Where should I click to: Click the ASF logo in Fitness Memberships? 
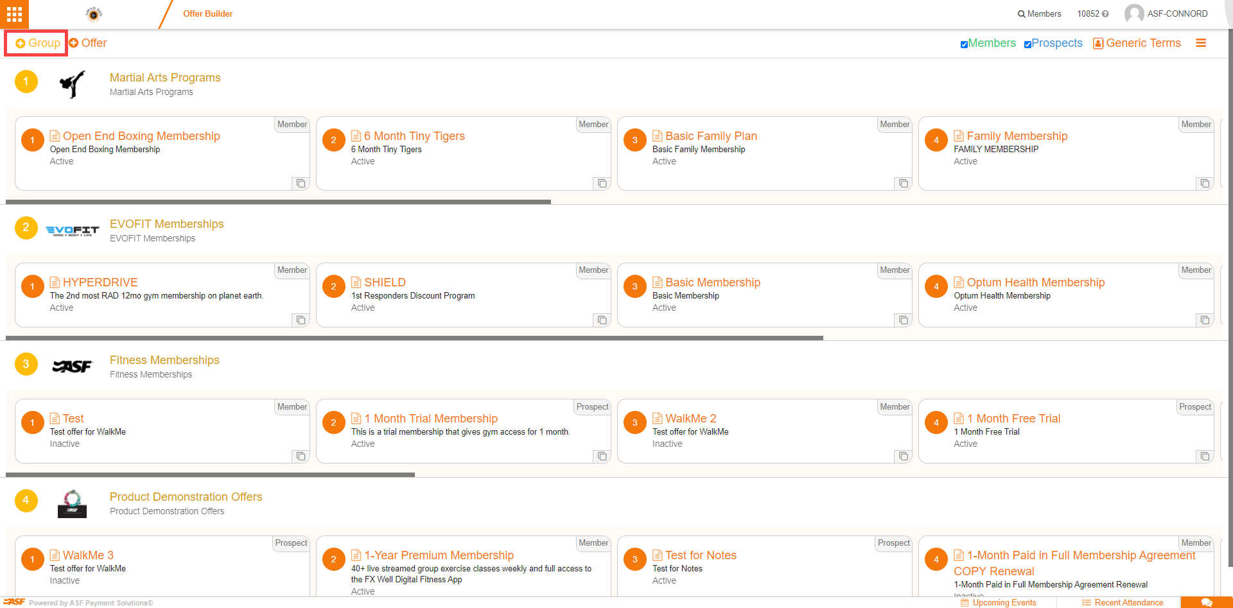72,367
